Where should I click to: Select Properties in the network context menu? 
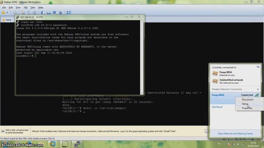coord(247,108)
